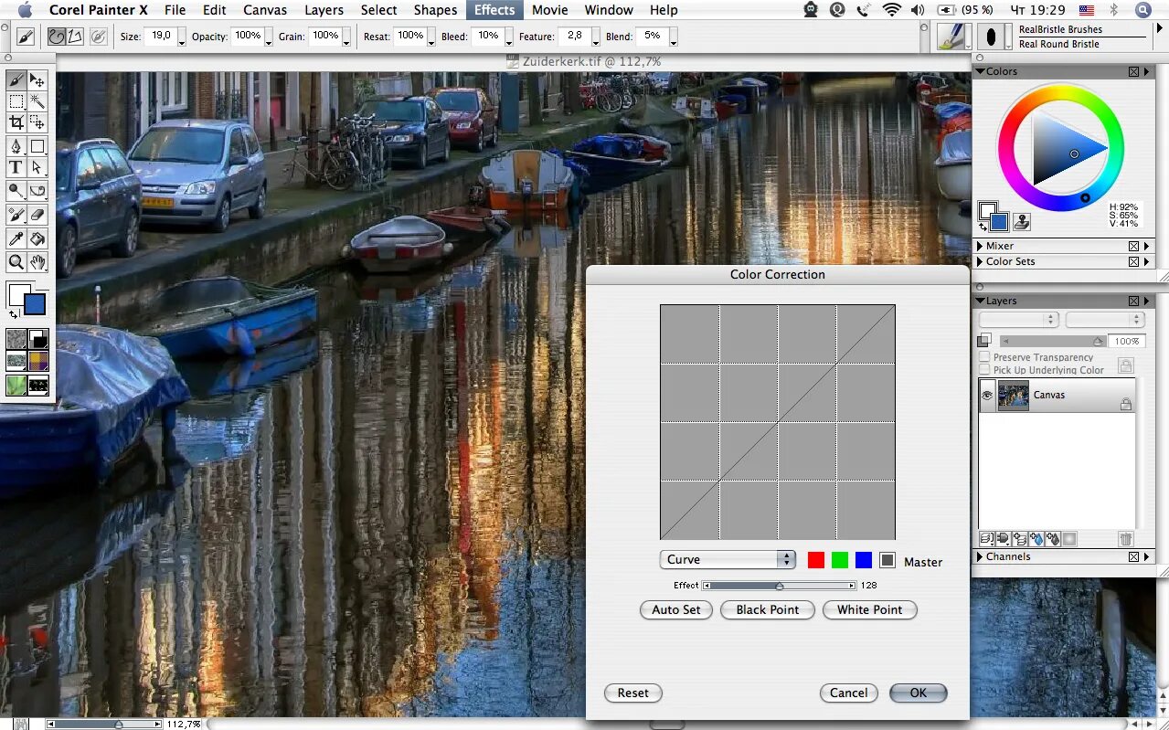Open the Gradient selector in toolbox

38,339
